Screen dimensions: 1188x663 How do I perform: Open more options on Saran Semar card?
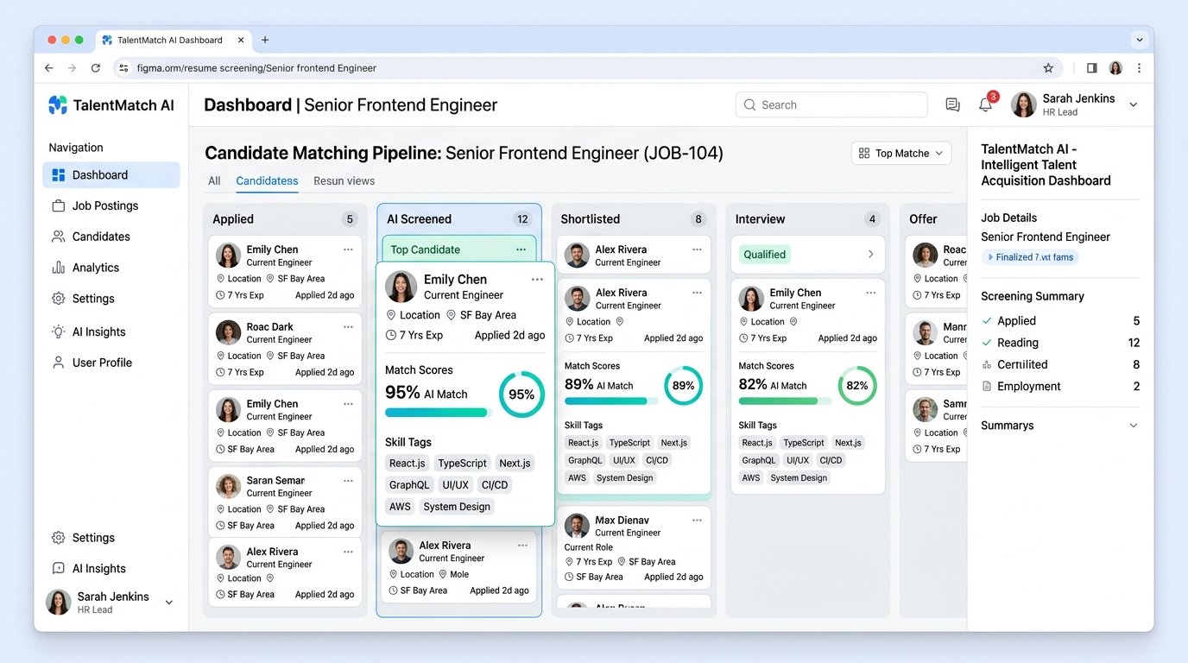pyautogui.click(x=348, y=481)
